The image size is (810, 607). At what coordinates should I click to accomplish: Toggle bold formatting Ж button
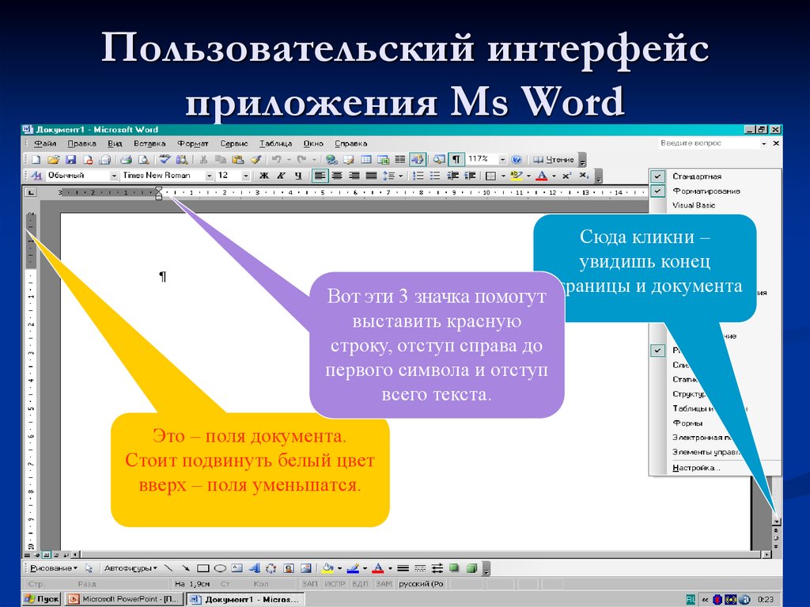point(264,176)
